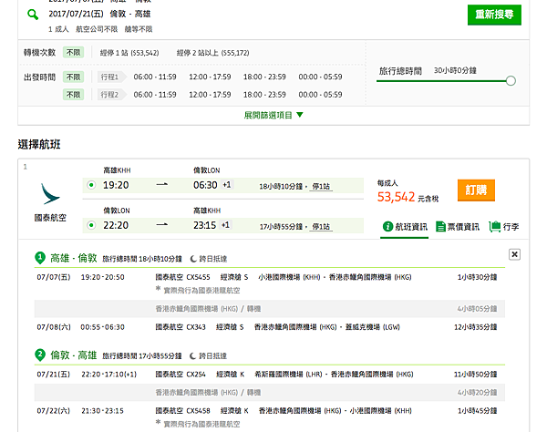
Task: Click the green marker 2 for 倫敦 - 高雄
Action: tap(40, 355)
